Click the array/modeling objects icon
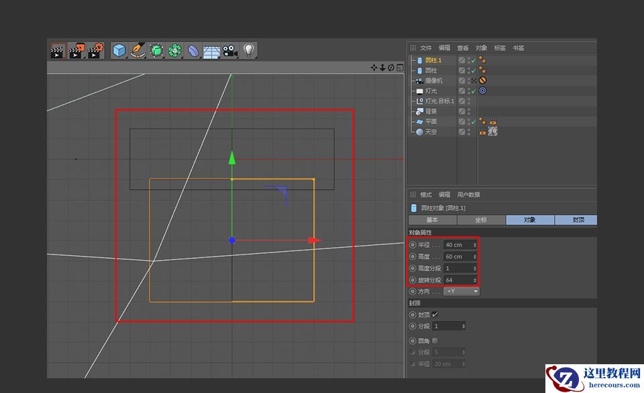 pos(174,50)
